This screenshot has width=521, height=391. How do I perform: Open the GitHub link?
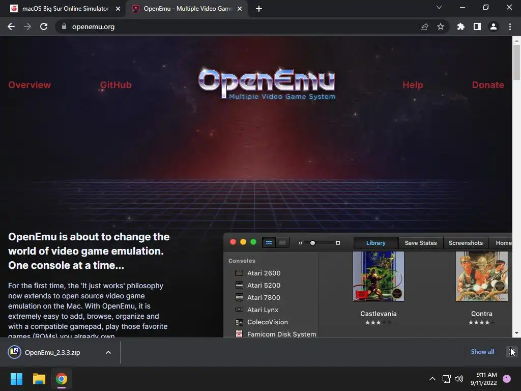click(x=115, y=85)
